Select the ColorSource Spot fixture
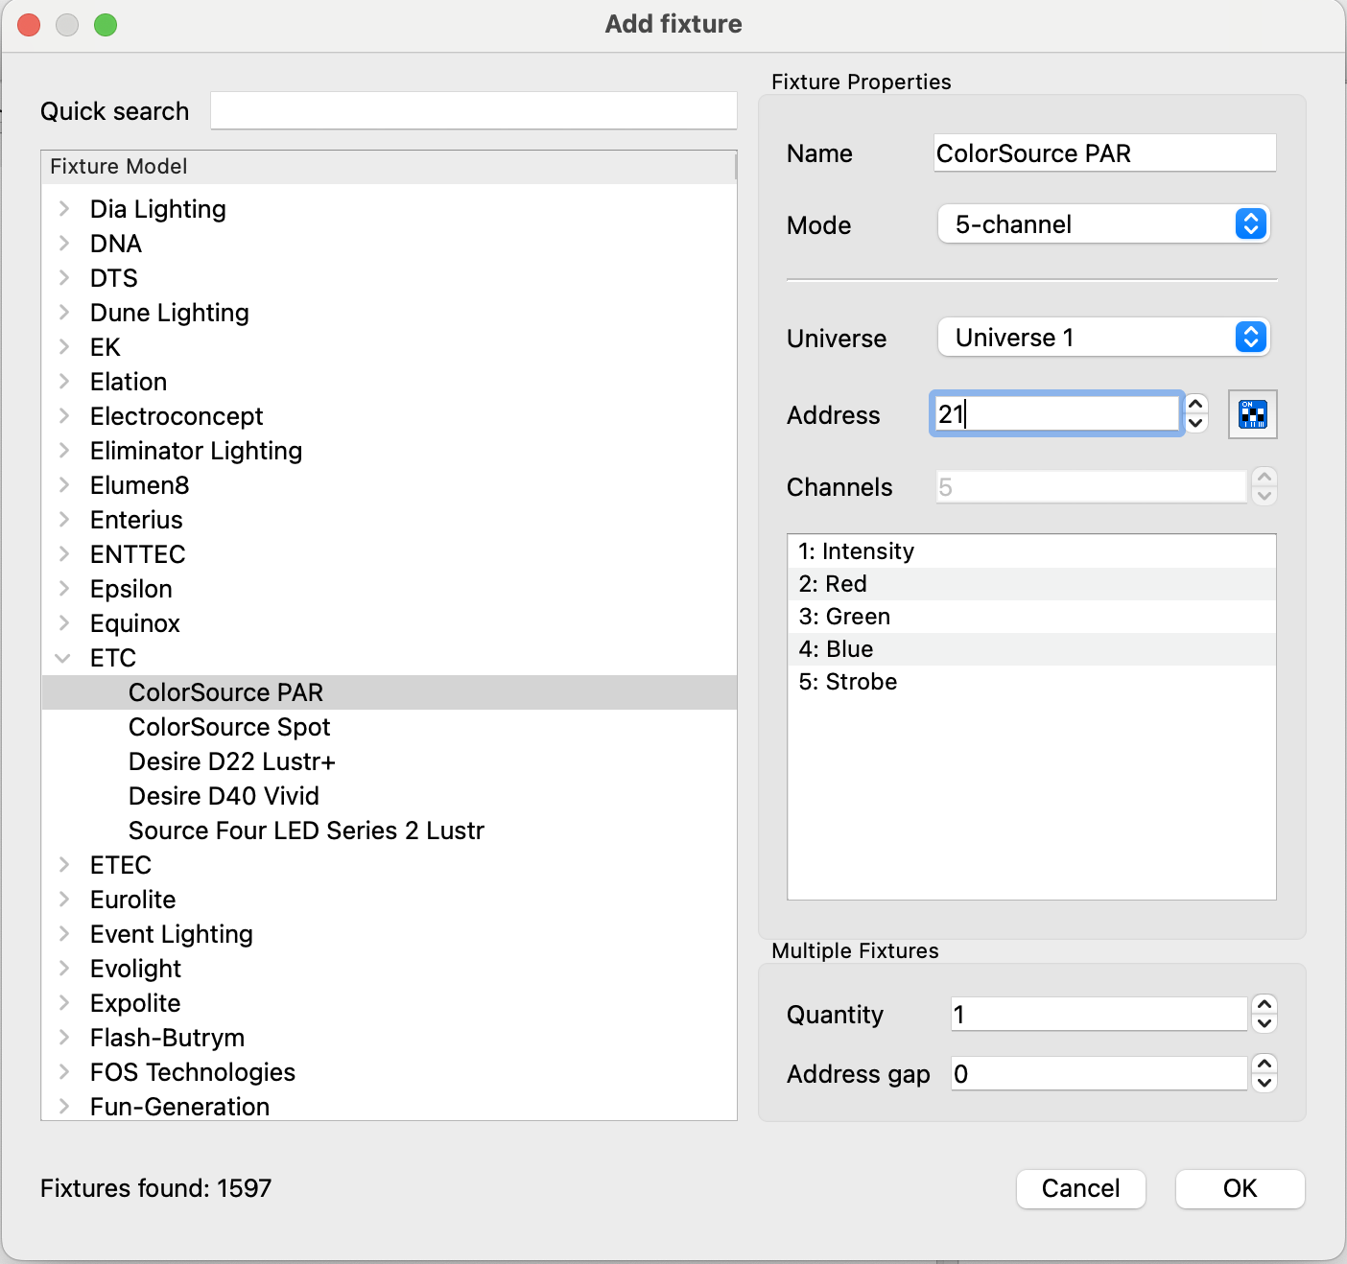 point(229,727)
